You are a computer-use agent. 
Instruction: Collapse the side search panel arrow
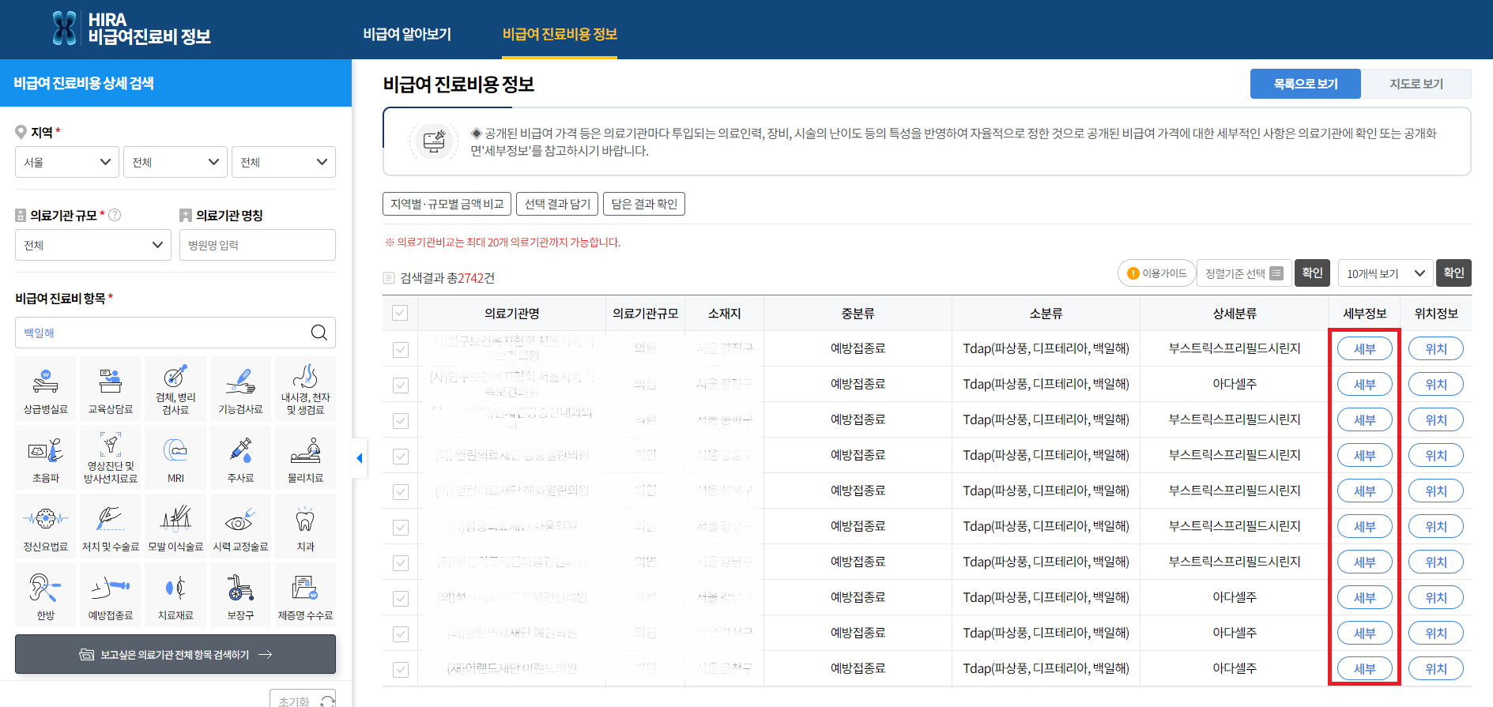pyautogui.click(x=360, y=458)
